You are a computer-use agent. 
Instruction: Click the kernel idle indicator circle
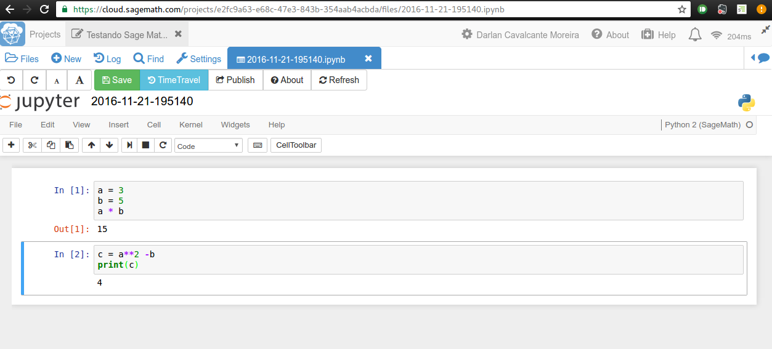749,124
